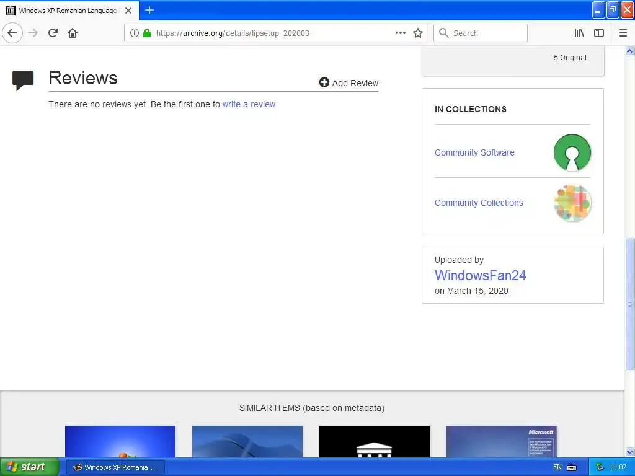This screenshot has height=476, width=635.
Task: Open the Library bookshelf icon
Action: tap(579, 33)
